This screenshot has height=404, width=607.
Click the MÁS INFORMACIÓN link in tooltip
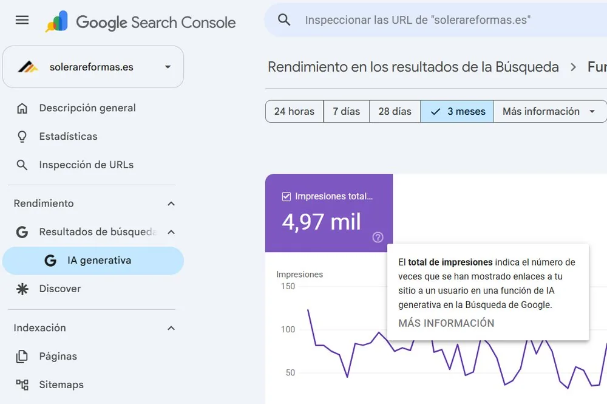tap(446, 323)
